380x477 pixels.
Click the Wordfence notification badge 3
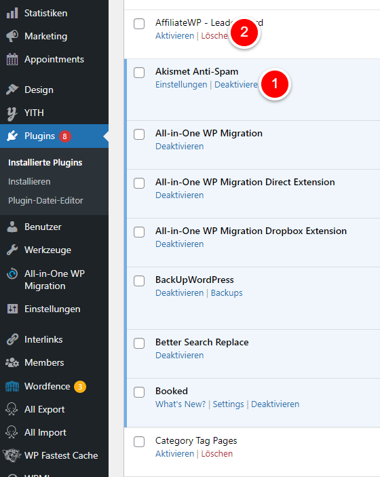pyautogui.click(x=80, y=387)
